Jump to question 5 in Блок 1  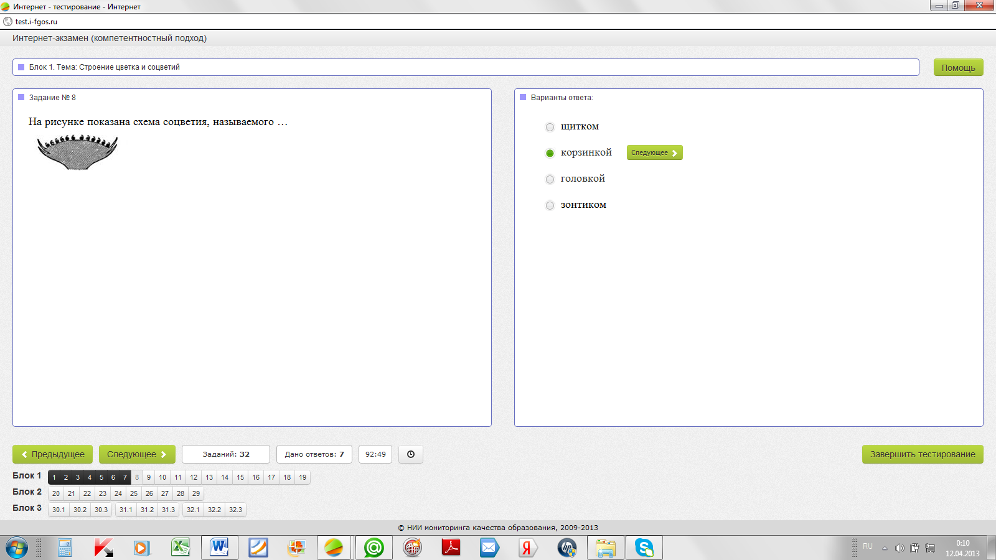click(x=101, y=477)
